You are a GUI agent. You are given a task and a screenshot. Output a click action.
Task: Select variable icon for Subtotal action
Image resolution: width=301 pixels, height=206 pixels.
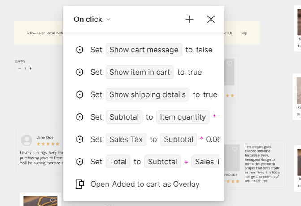tap(79, 117)
